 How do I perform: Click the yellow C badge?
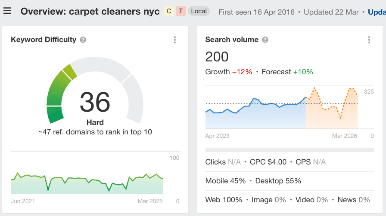[168, 11]
